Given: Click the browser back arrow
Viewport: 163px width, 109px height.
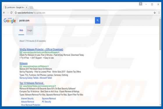Looking at the screenshot, I should 4,13.
